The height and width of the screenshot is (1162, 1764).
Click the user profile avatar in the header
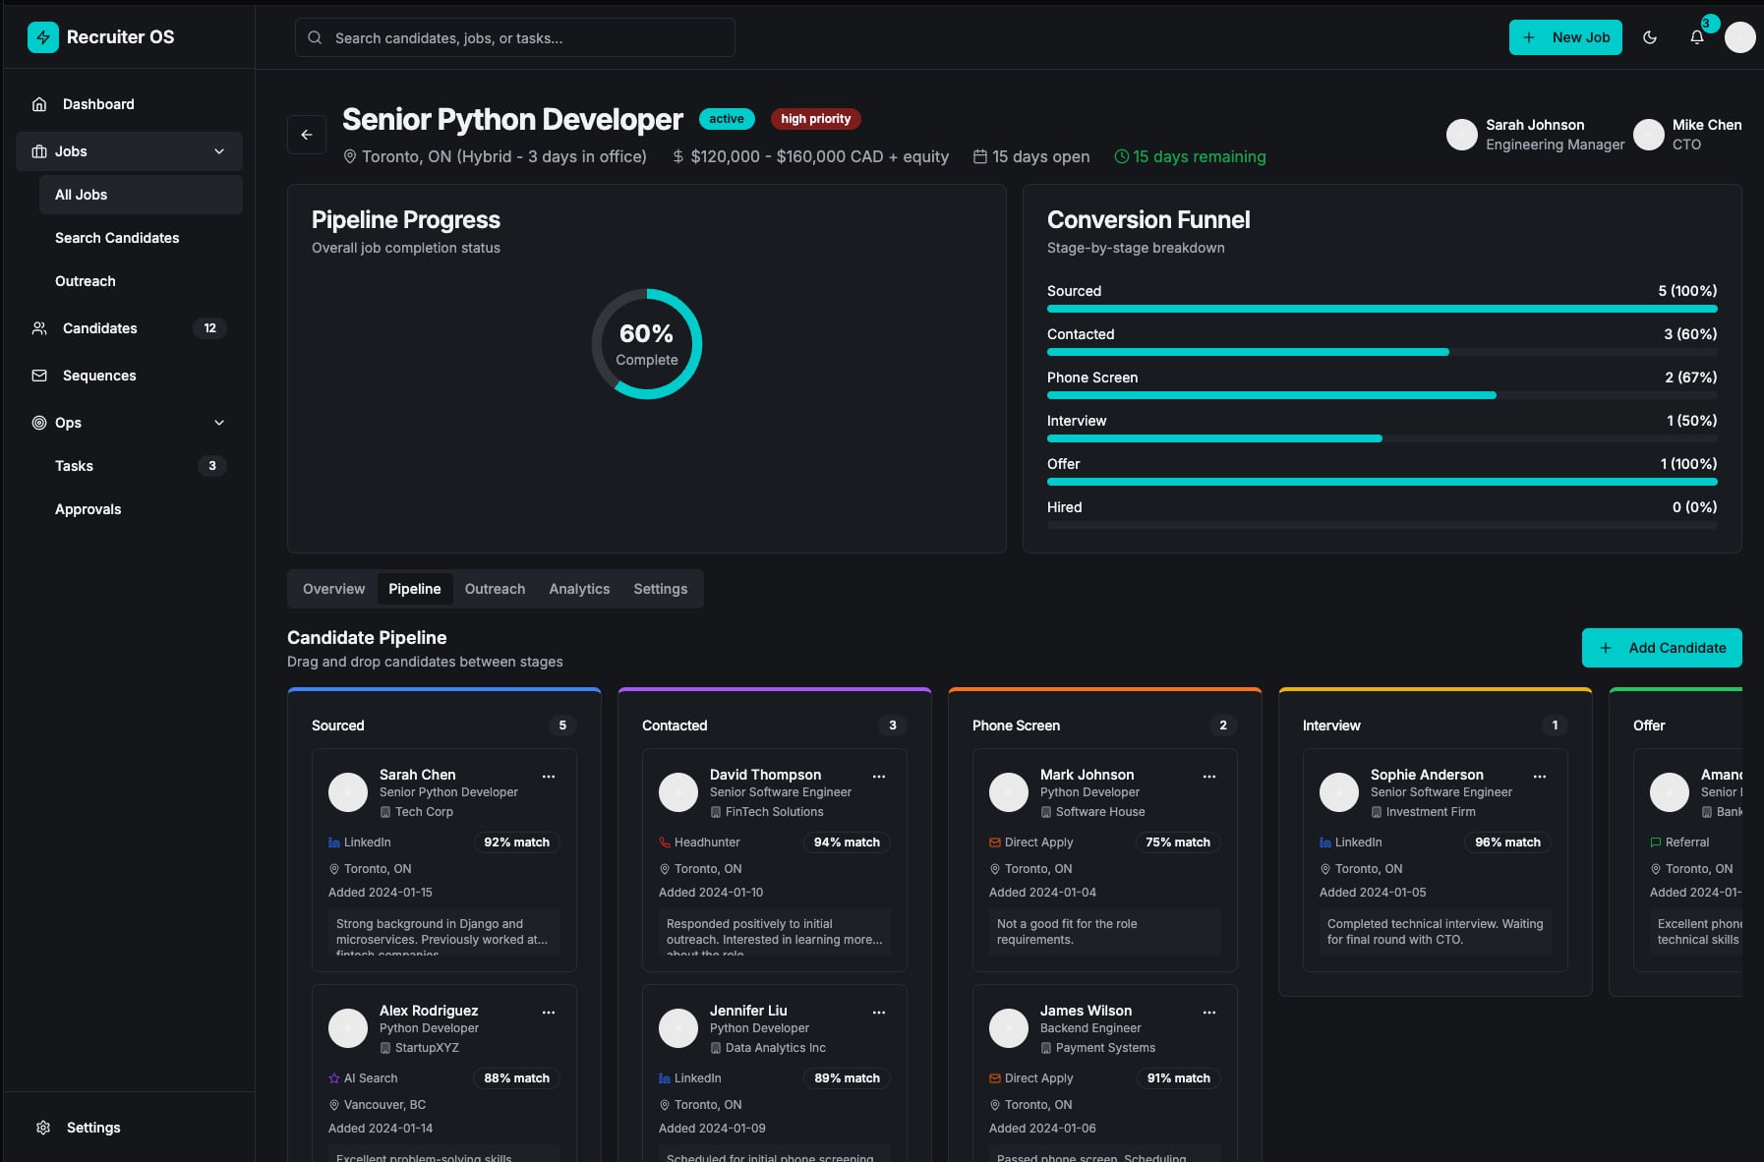[1739, 37]
